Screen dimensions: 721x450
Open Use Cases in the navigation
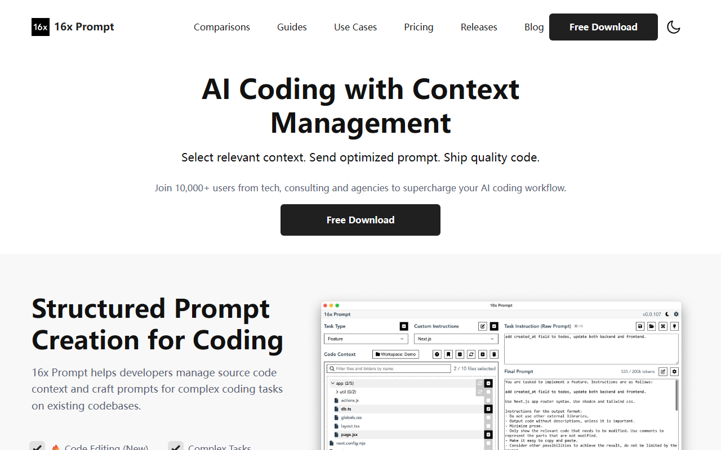click(355, 27)
